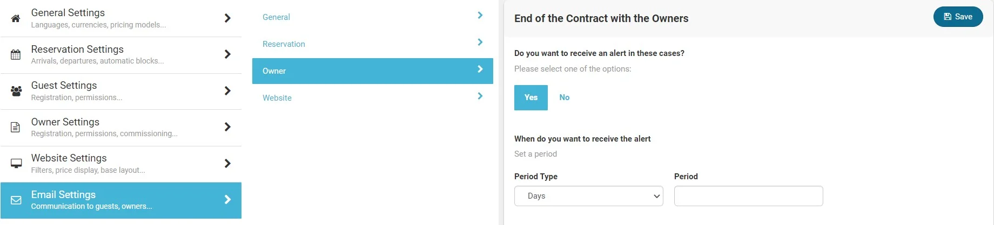994x225 pixels.
Task: Click the envelope icon for Email Settings
Action: 16,200
